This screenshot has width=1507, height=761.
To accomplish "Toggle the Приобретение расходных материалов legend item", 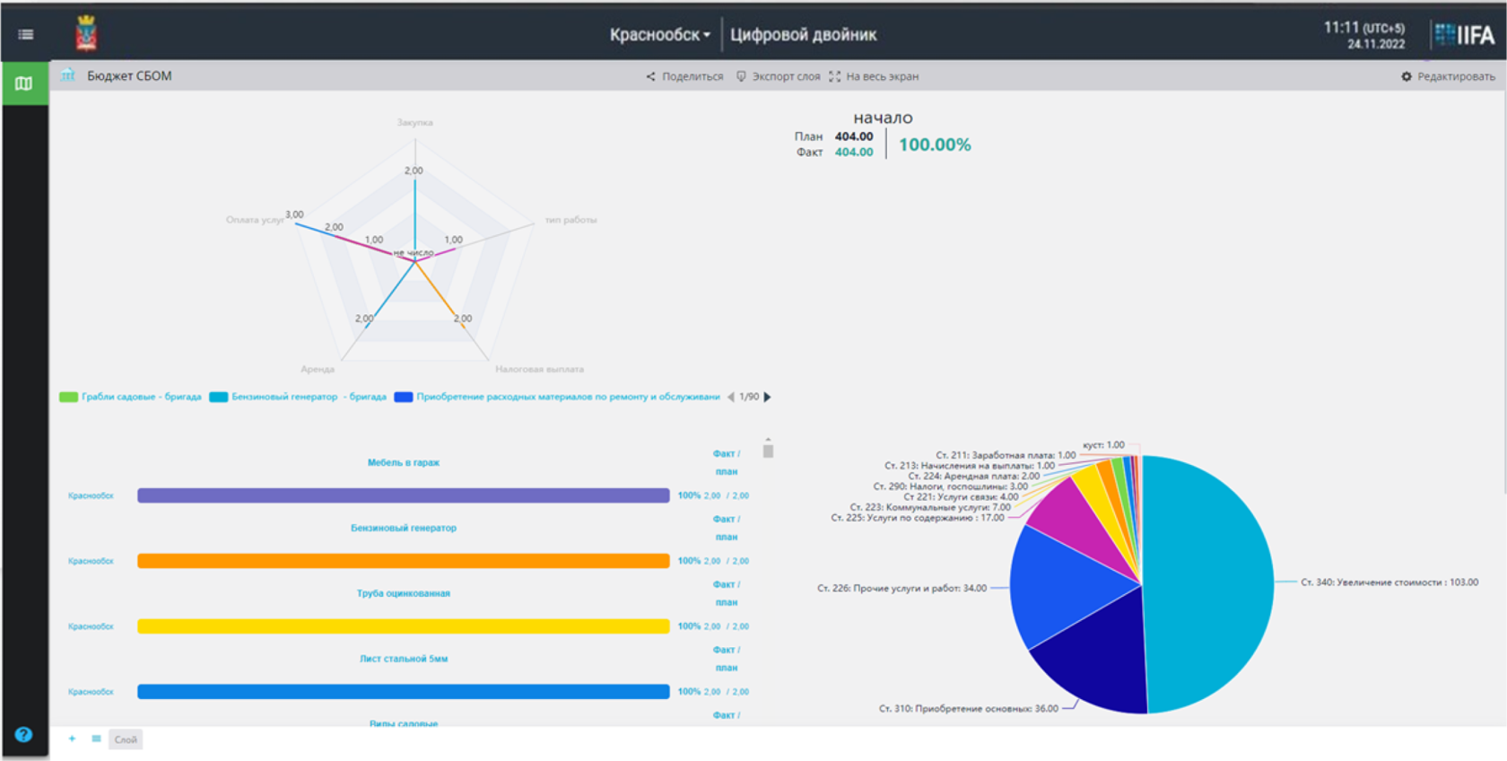I will [557, 397].
